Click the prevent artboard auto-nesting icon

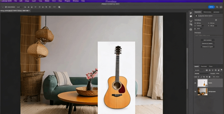(207, 77)
